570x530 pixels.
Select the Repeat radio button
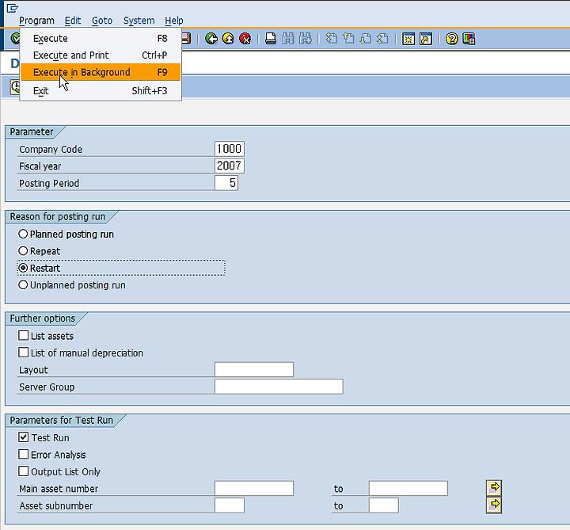click(x=23, y=251)
